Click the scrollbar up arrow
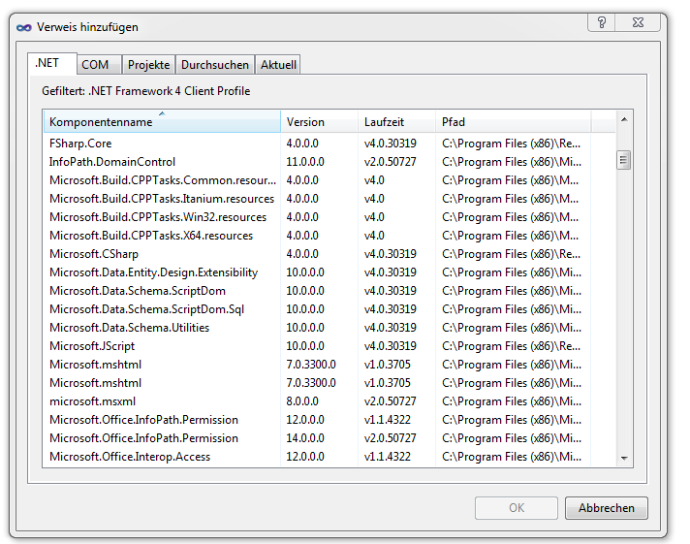The height and width of the screenshot is (544, 690). (x=624, y=119)
